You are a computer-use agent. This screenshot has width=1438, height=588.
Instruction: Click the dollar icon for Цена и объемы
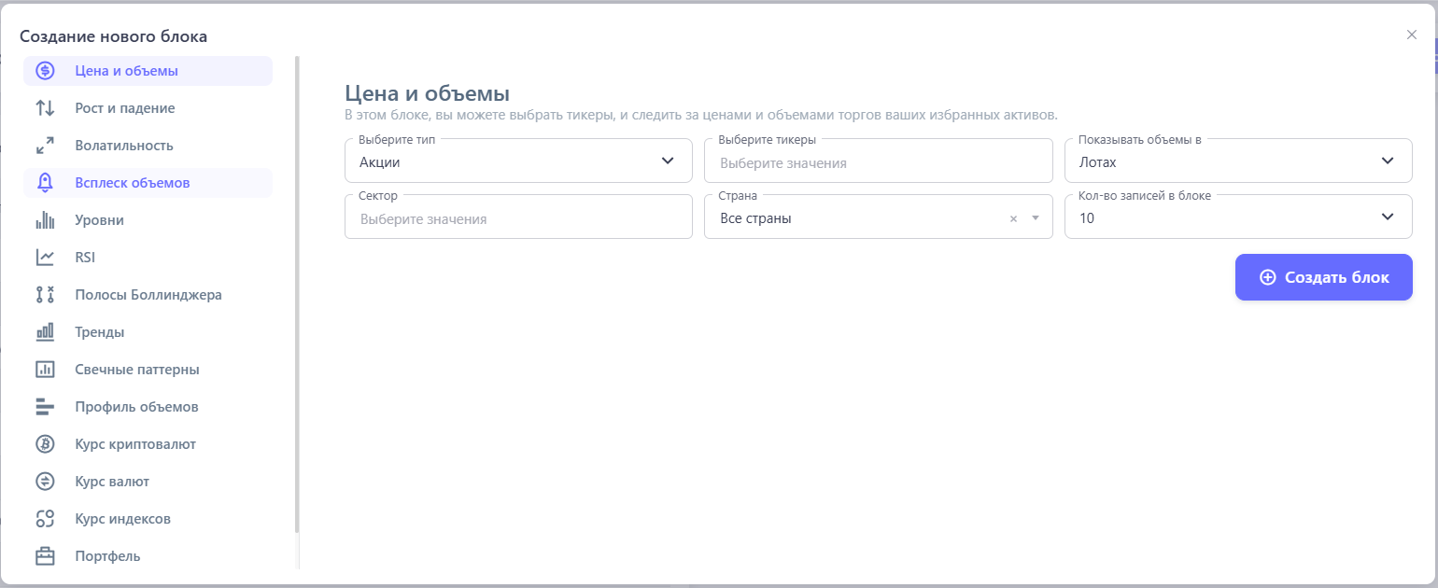click(45, 71)
